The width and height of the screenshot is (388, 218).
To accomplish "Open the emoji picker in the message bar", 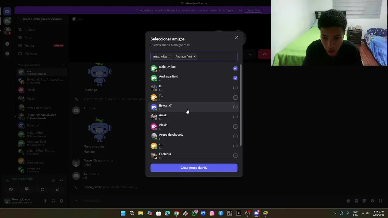I will tap(373, 201).
